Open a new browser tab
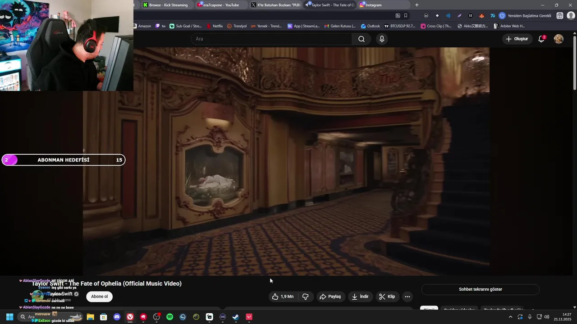Screen dimensions: 577x324 (417, 5)
